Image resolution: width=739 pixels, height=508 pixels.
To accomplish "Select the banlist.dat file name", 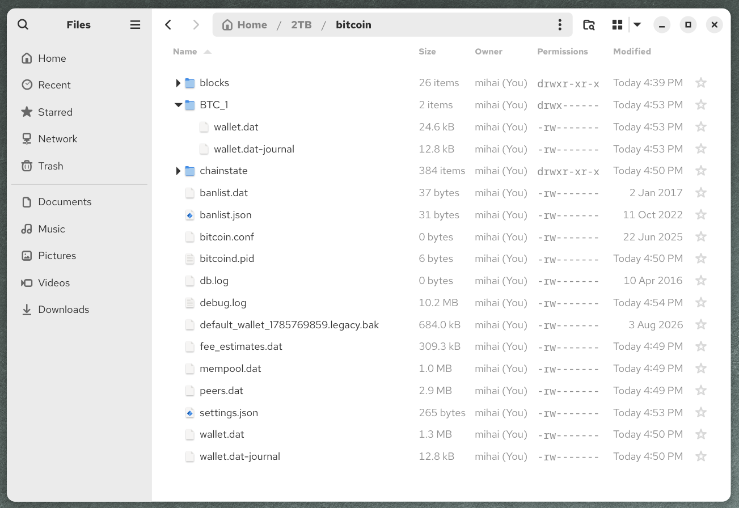I will tap(224, 193).
